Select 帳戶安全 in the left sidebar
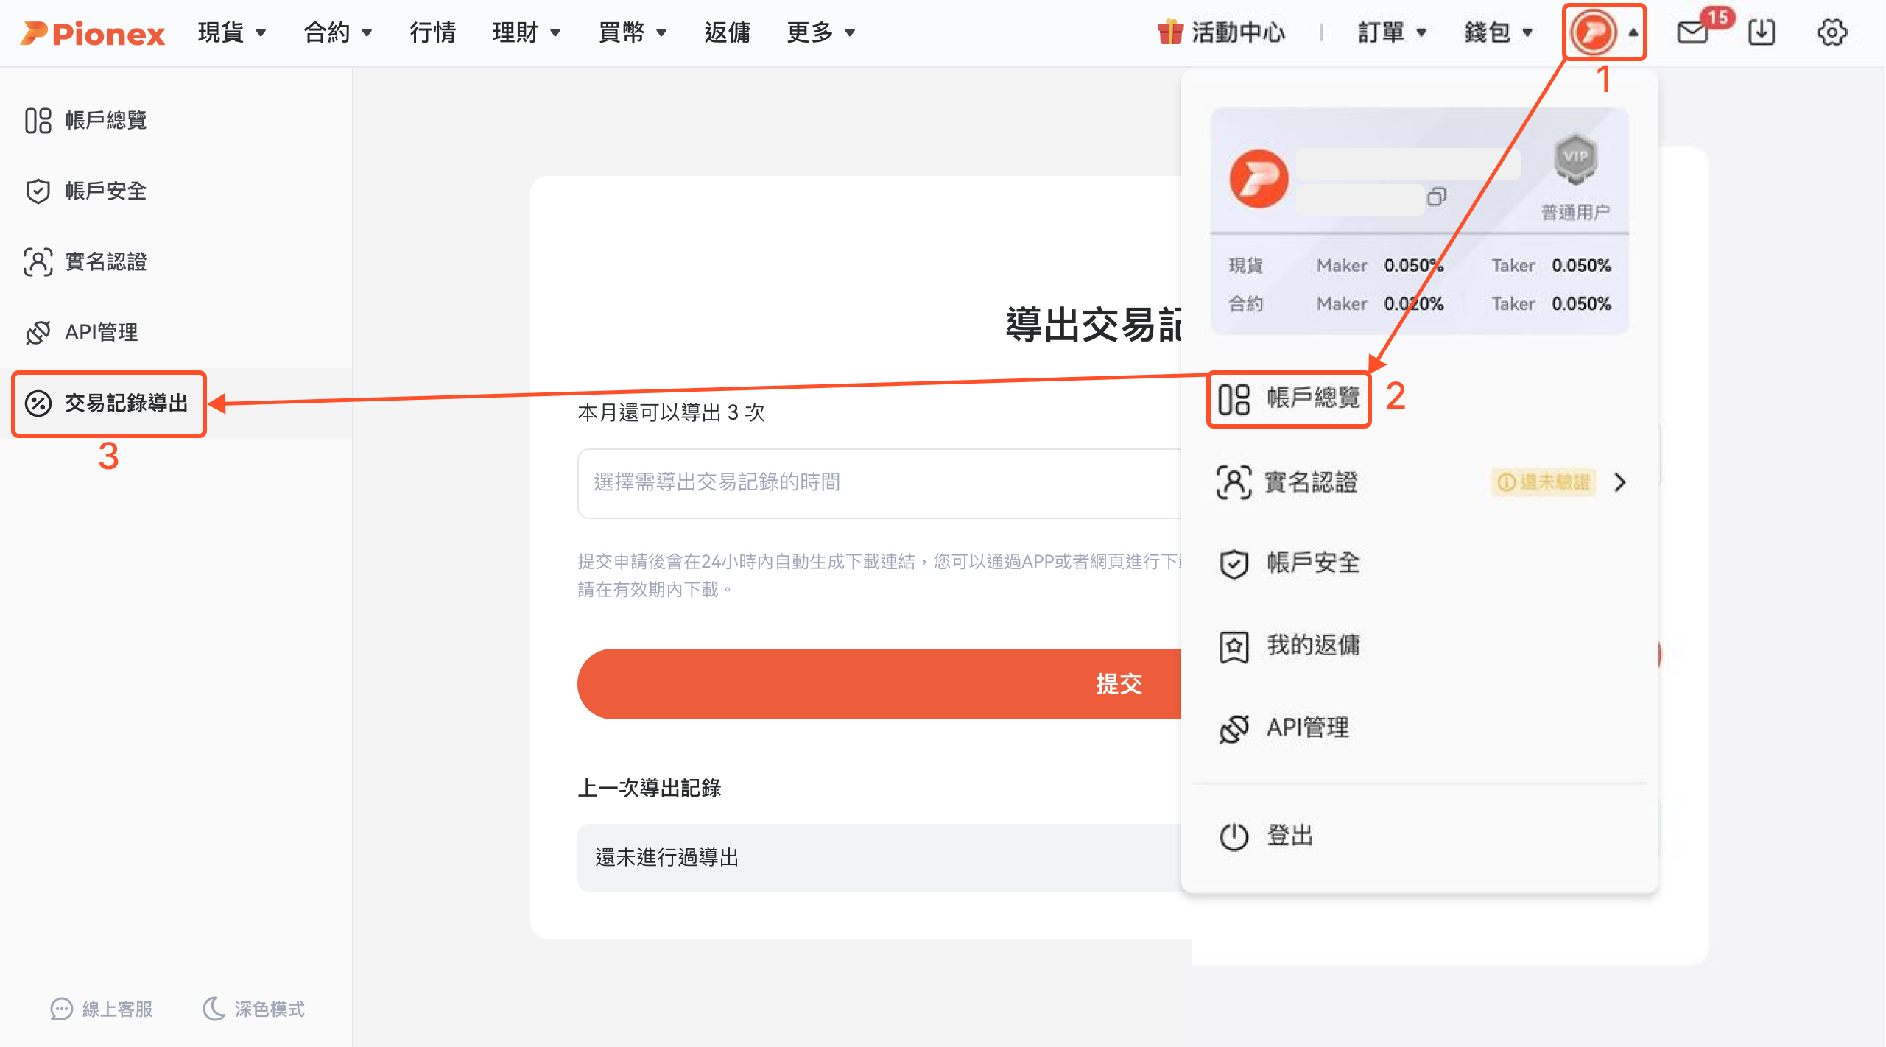The width and height of the screenshot is (1886, 1047). pyautogui.click(x=177, y=191)
